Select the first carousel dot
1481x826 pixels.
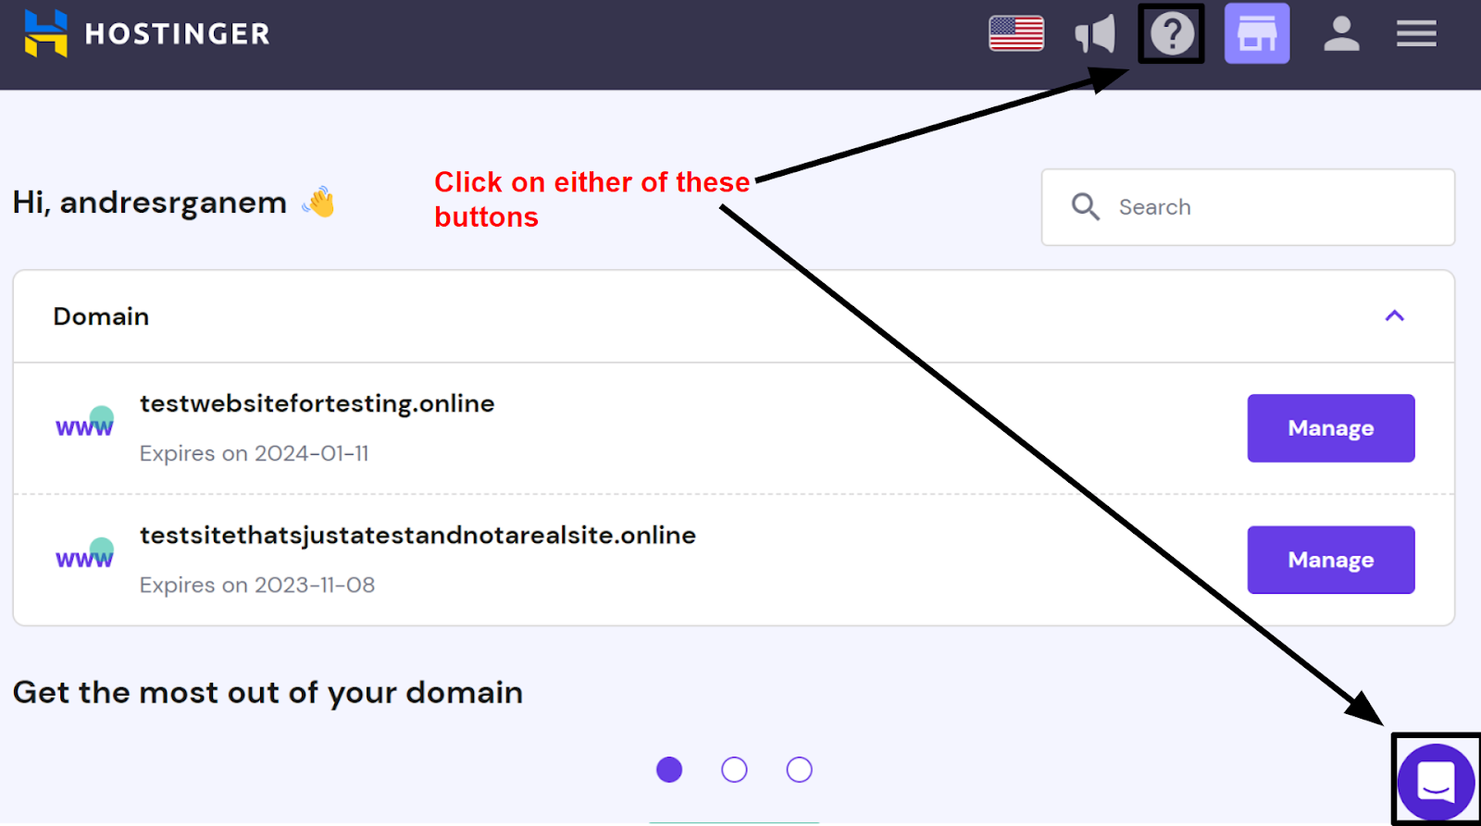(669, 770)
